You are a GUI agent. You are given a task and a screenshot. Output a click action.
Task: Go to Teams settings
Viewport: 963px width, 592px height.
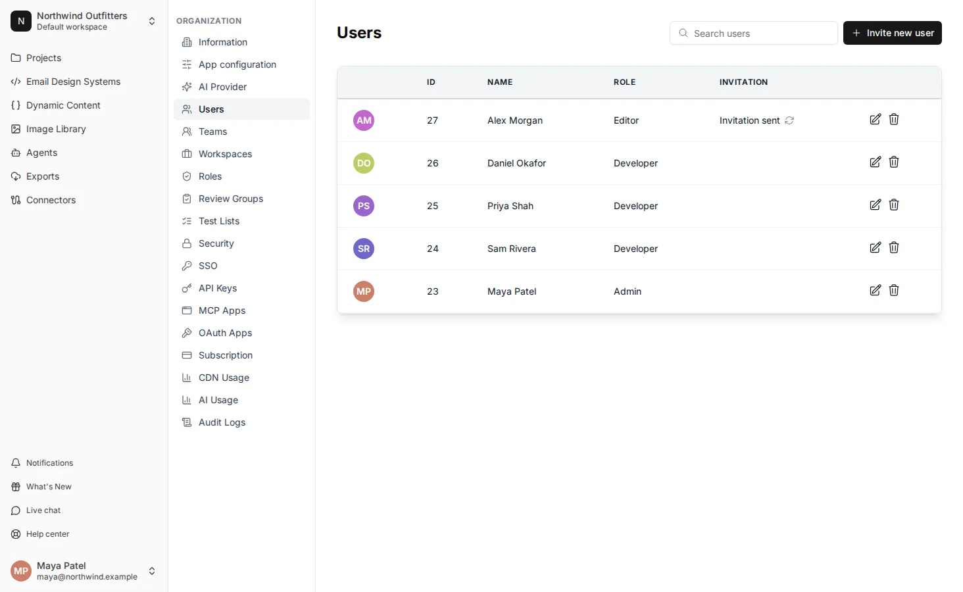[x=241, y=132]
